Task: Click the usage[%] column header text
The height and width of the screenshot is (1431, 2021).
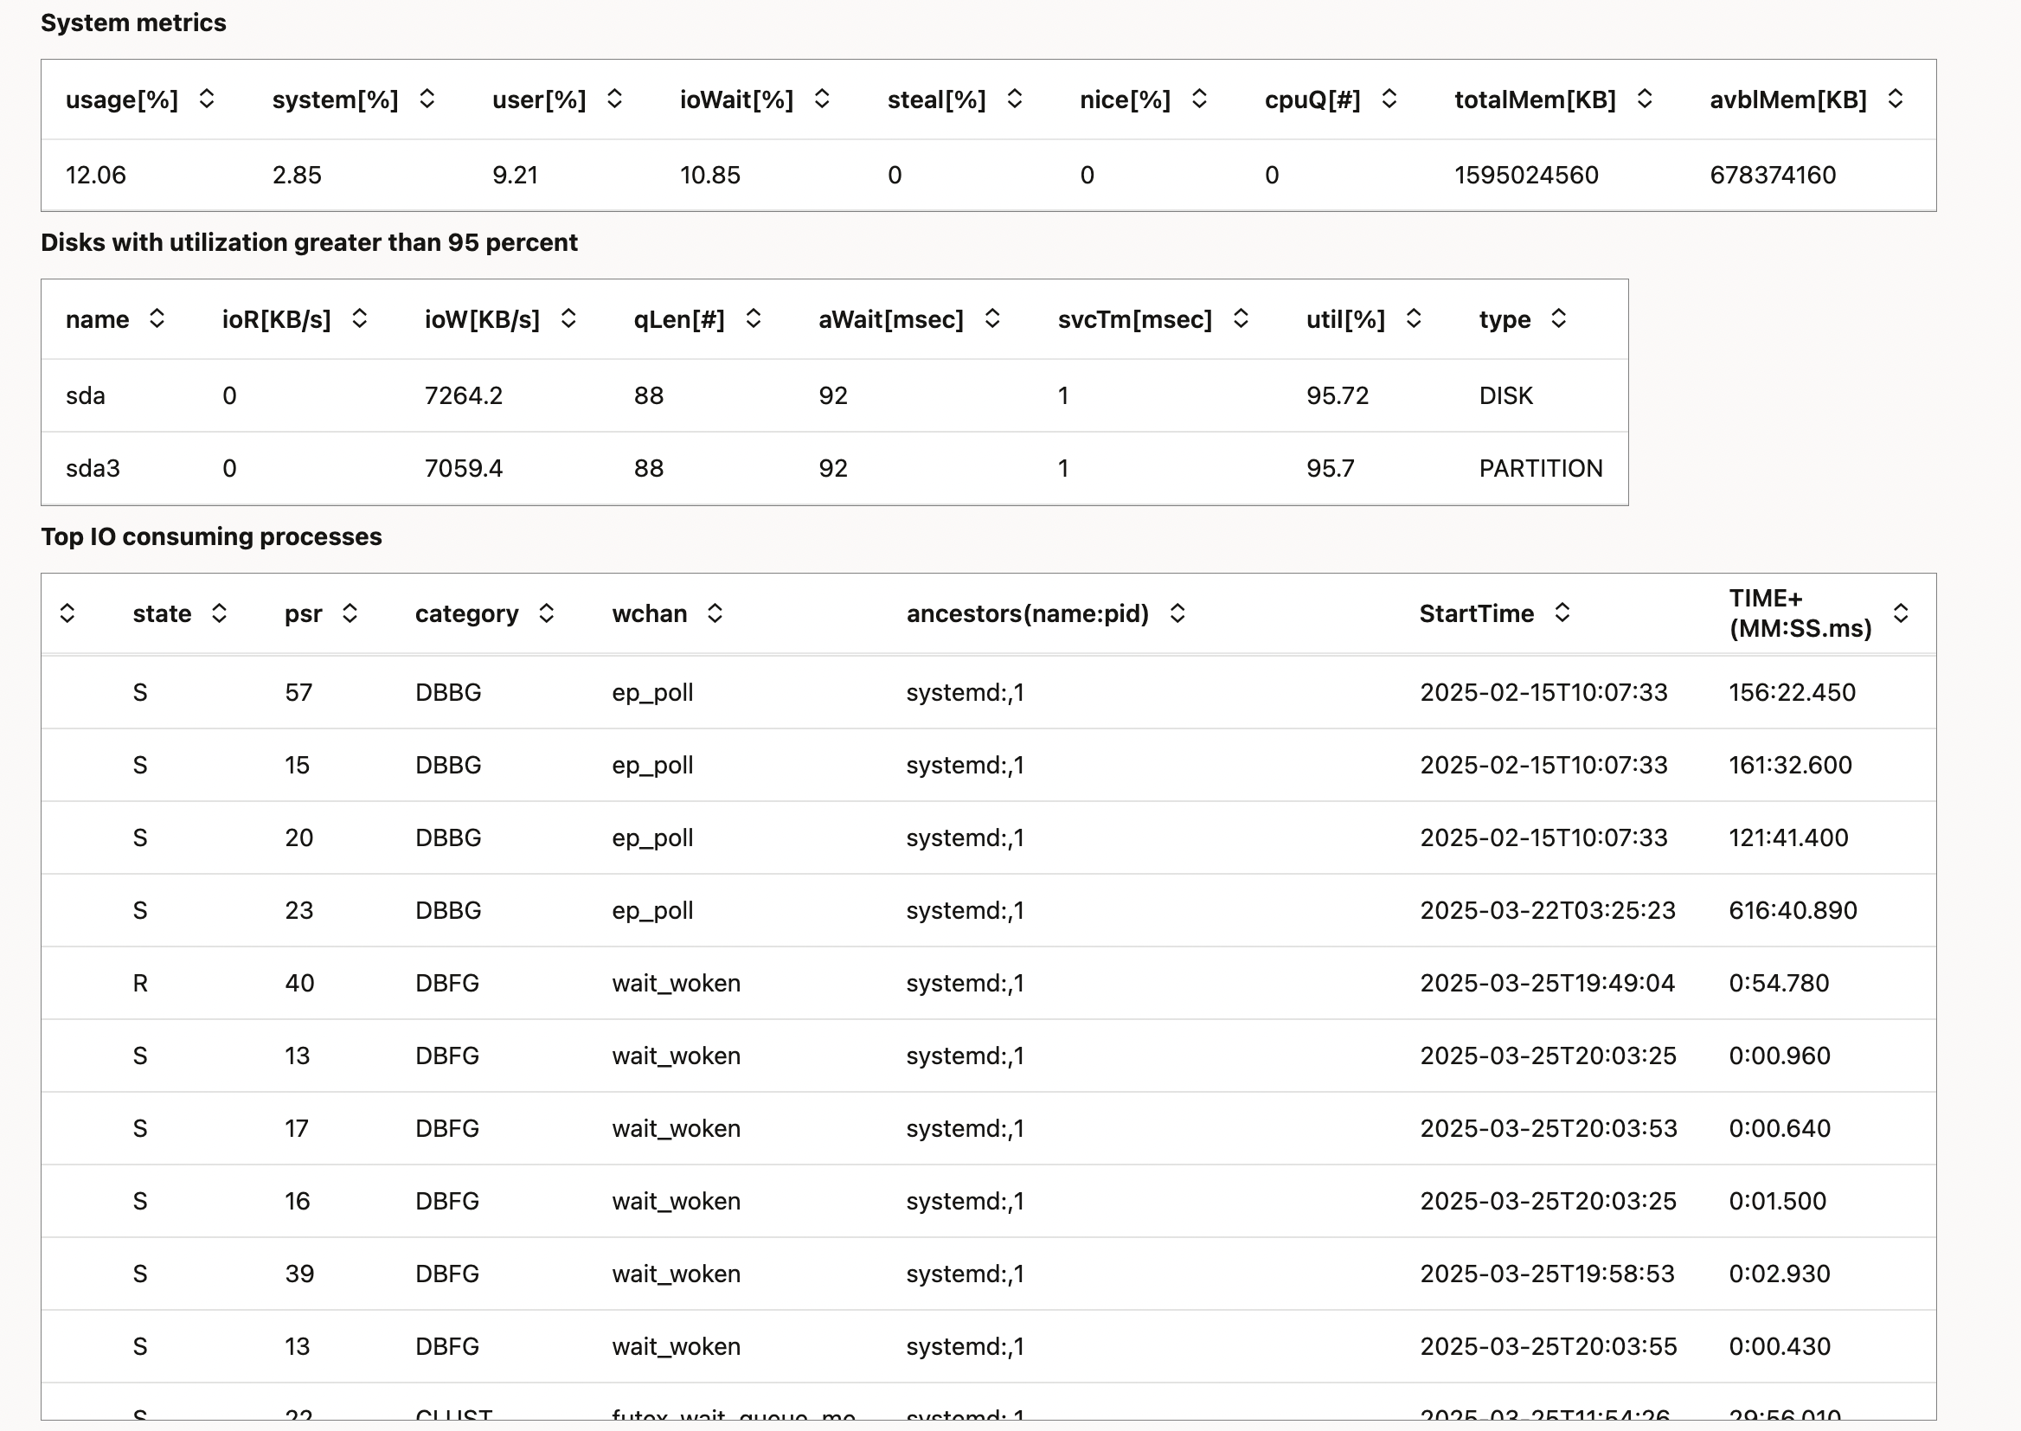Action: click(122, 99)
